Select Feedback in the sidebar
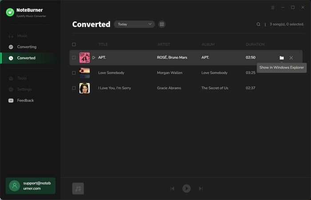Image resolution: width=311 pixels, height=200 pixels. (25, 100)
